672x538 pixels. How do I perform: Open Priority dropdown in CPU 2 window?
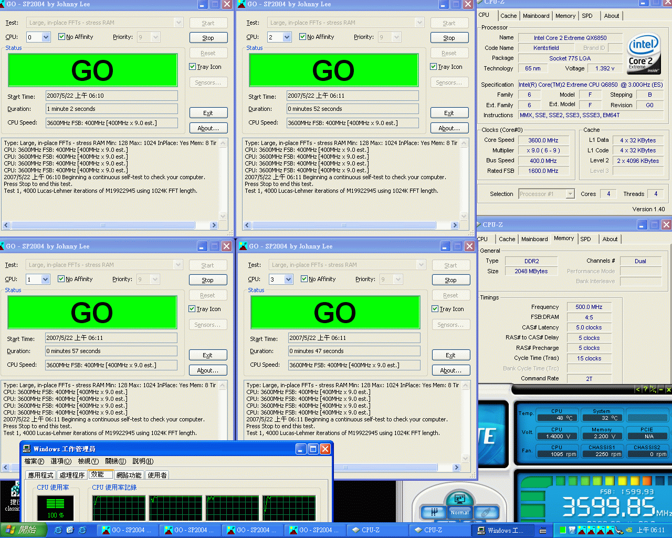click(397, 37)
